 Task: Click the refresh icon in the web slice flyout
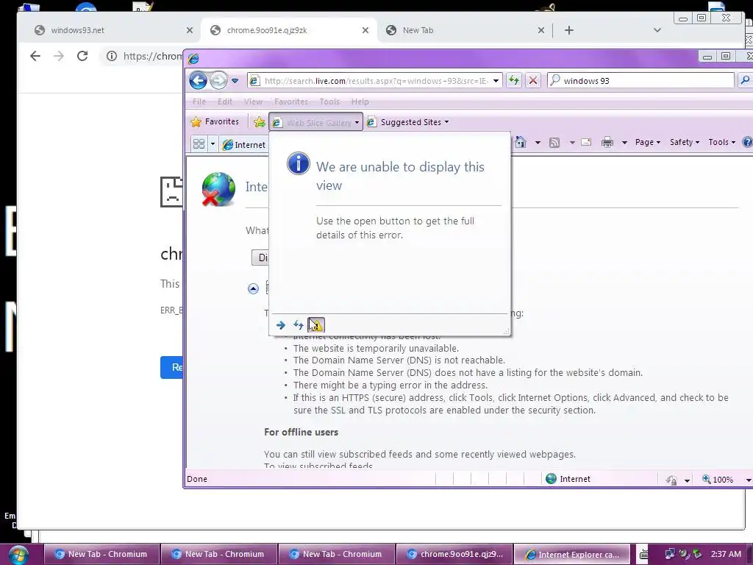click(299, 325)
